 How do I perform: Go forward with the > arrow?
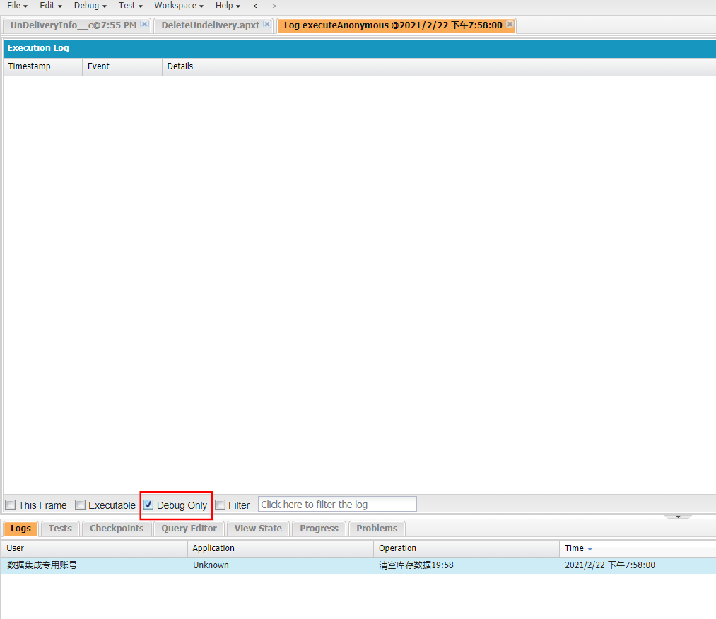coord(274,6)
